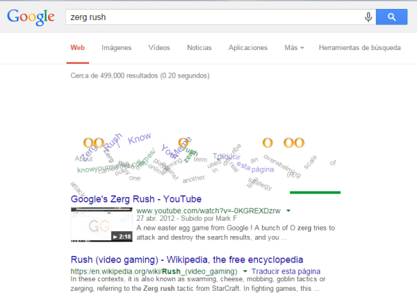Click the microphone voice search icon
Viewport: 417px width, 295px height.
coord(368,17)
